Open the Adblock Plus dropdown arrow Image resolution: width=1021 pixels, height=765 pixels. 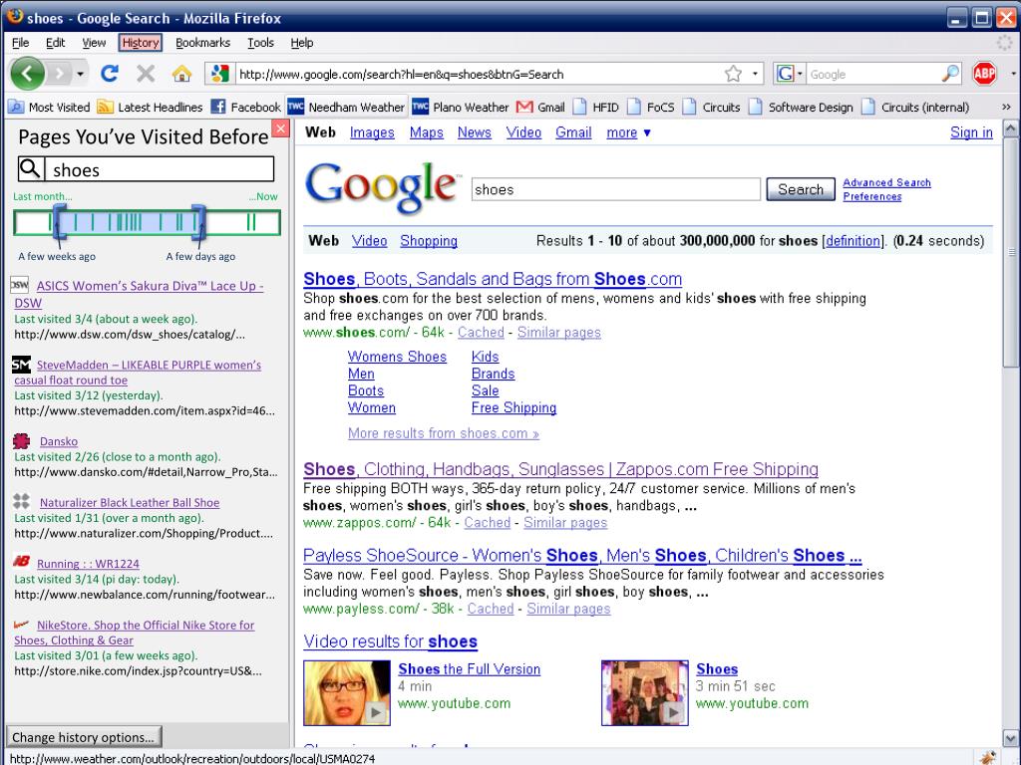tap(1013, 74)
